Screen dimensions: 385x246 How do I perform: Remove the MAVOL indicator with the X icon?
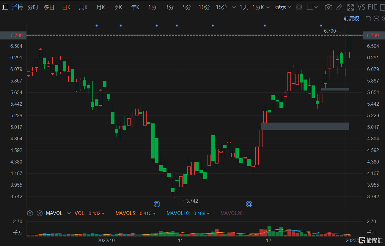coord(40,213)
